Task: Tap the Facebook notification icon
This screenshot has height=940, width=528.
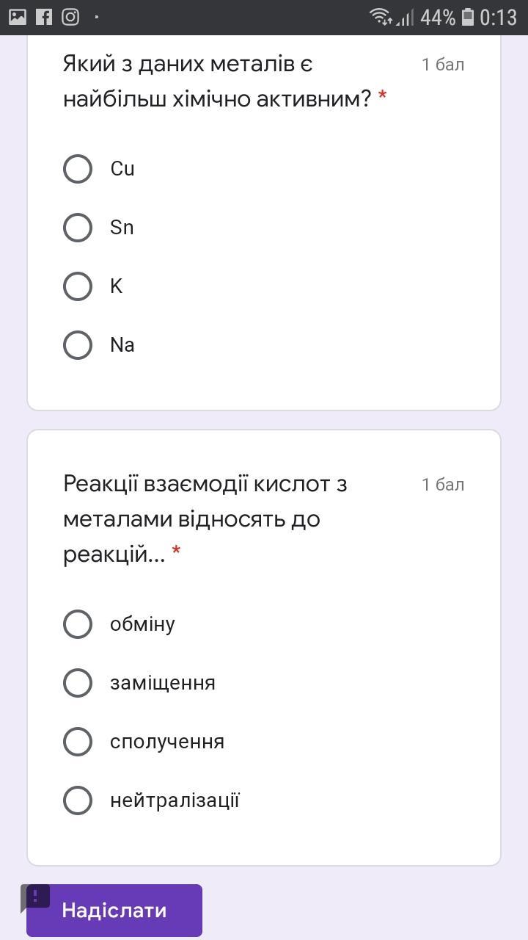Action: click(44, 17)
